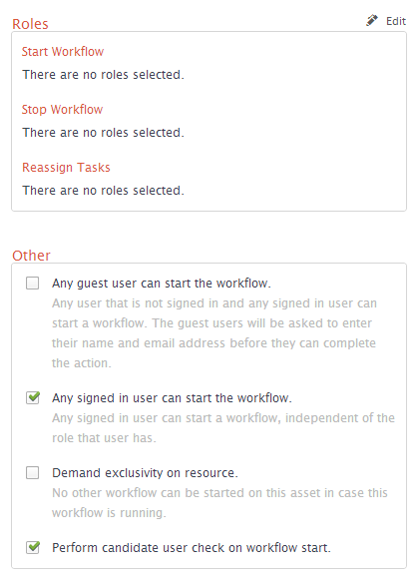Click label Demand exclusivity on resource
Image resolution: width=418 pixels, height=585 pixels.
[145, 473]
